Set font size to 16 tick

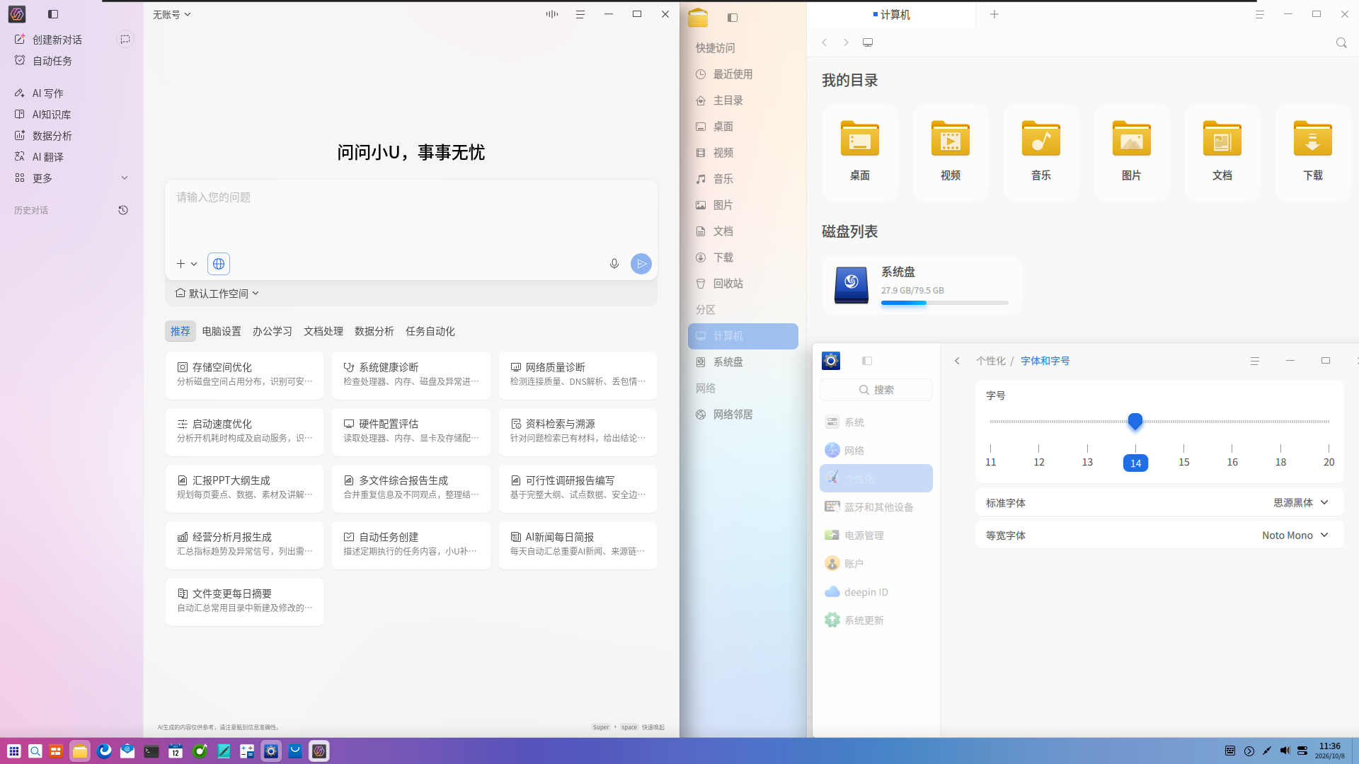[1232, 462]
